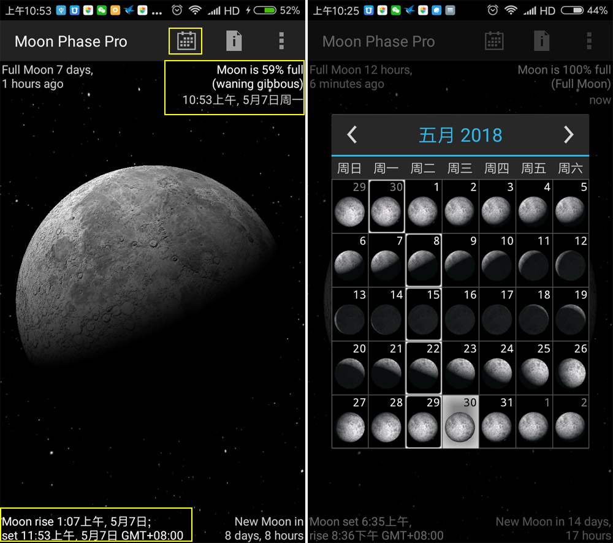Select May 10 in calendar grid
613x543 pixels.
[497, 260]
